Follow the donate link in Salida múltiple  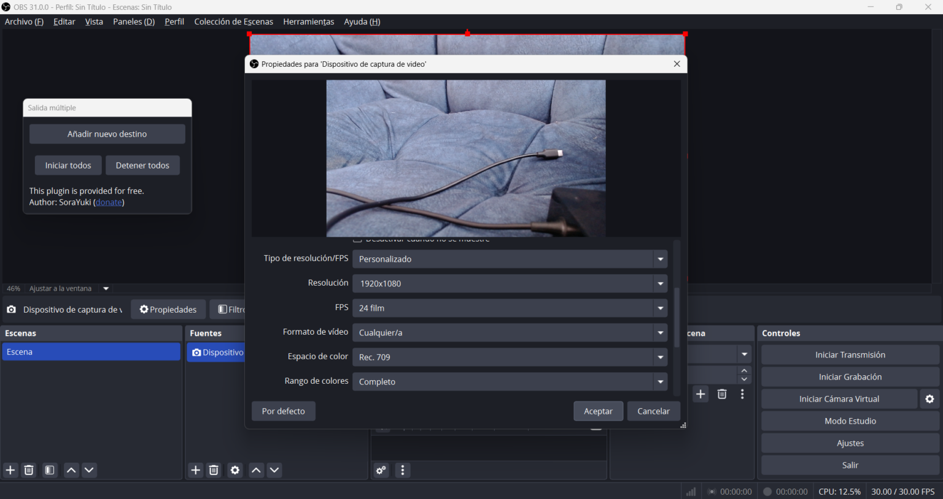109,202
